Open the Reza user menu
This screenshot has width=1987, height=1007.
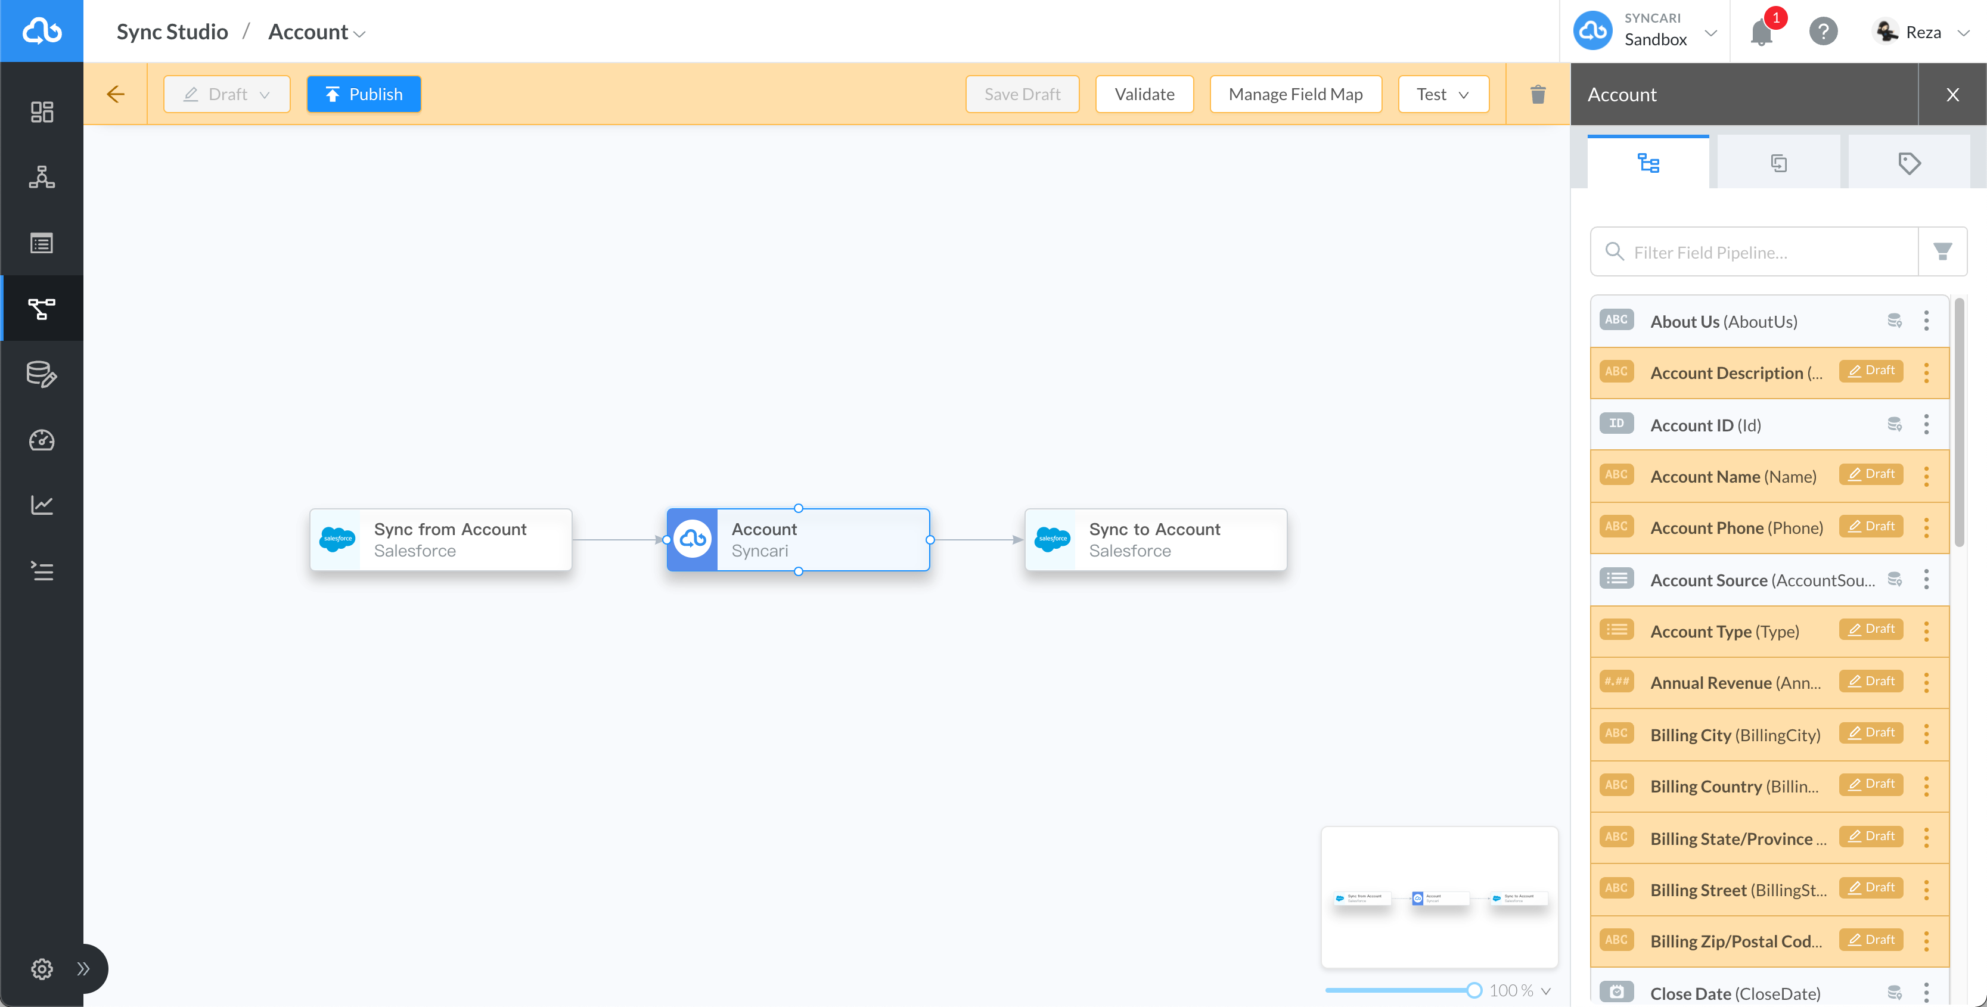[x=1921, y=32]
